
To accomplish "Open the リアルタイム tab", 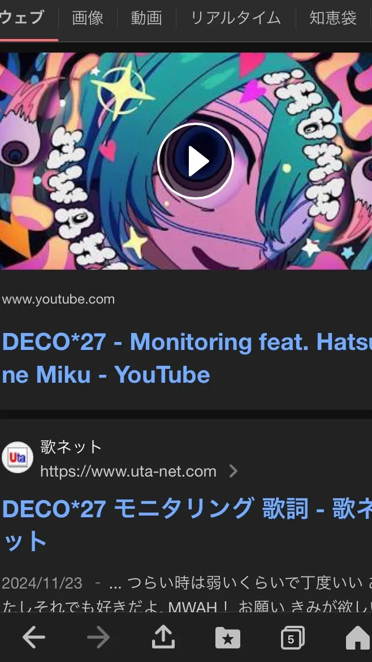I will (236, 18).
